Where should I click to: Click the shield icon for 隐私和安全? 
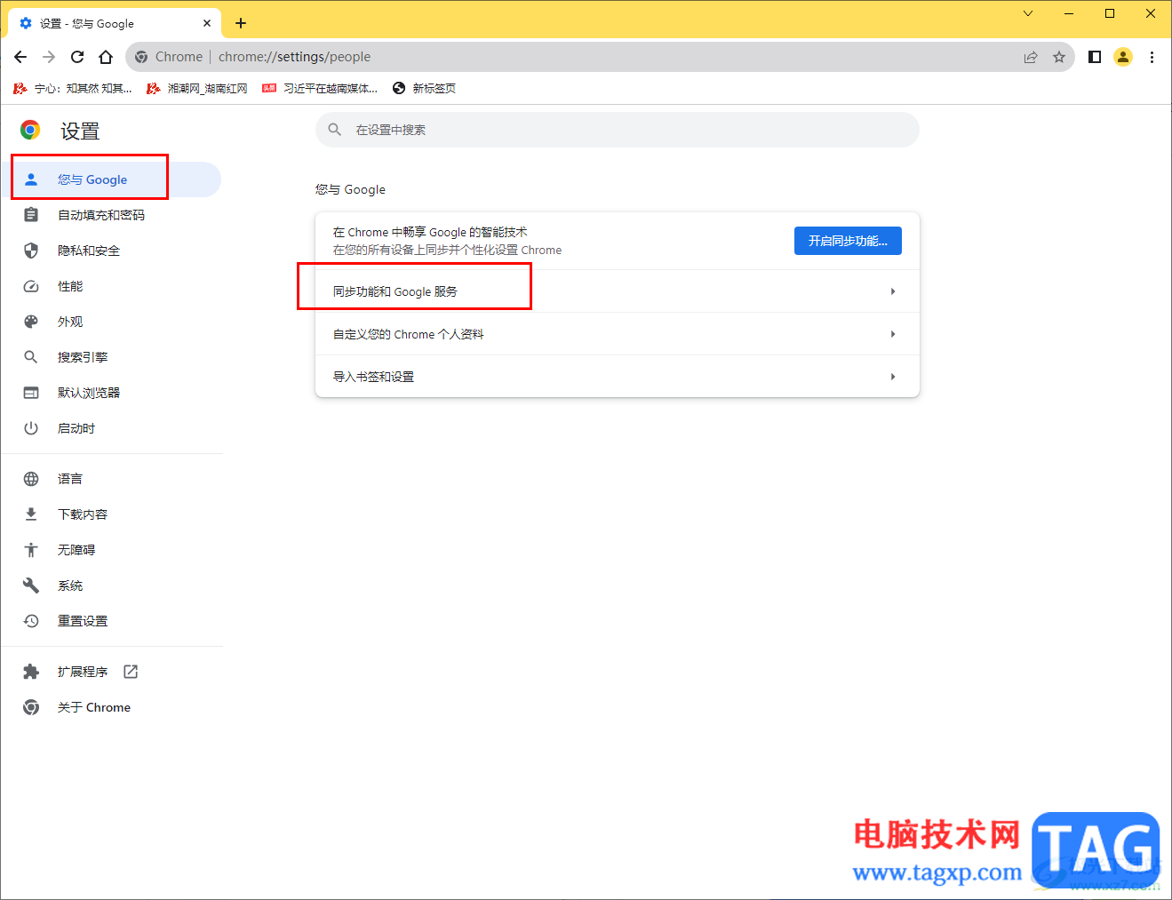pos(31,251)
